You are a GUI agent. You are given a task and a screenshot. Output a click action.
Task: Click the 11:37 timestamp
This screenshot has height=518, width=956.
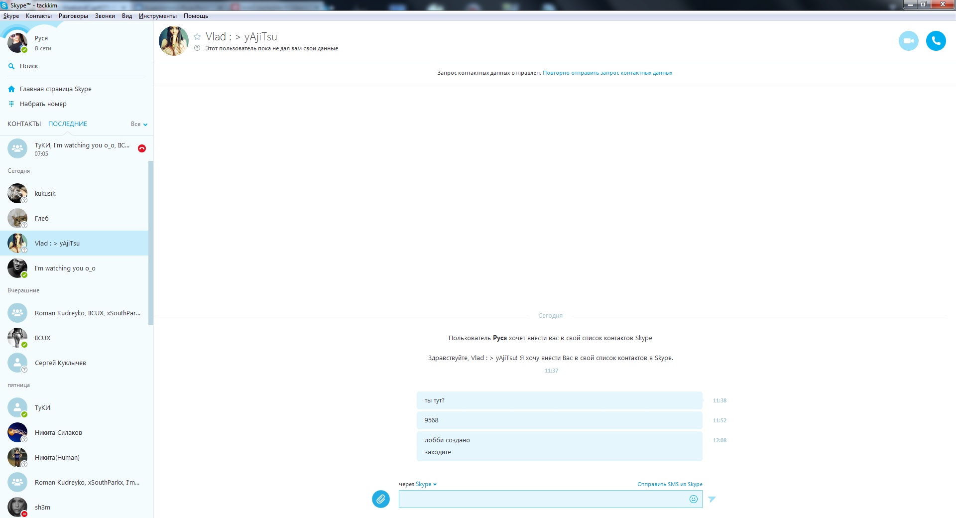coord(551,371)
